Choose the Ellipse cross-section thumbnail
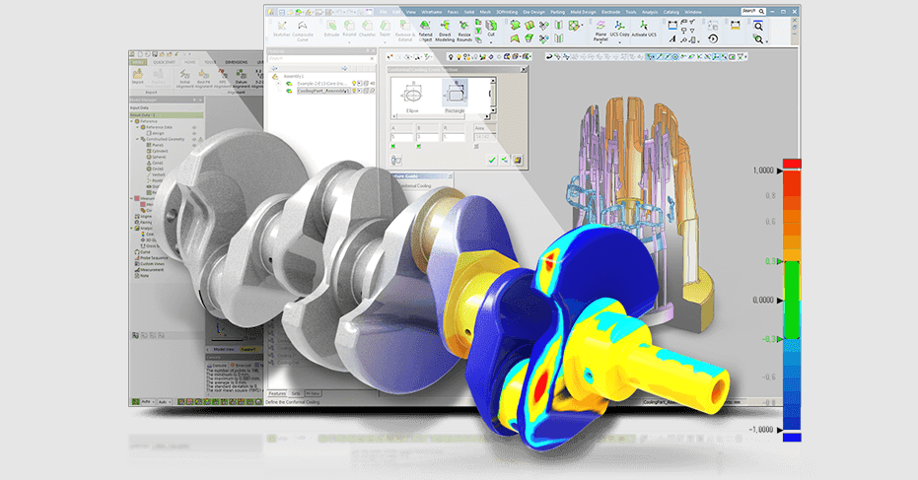The image size is (918, 480). coord(412,97)
